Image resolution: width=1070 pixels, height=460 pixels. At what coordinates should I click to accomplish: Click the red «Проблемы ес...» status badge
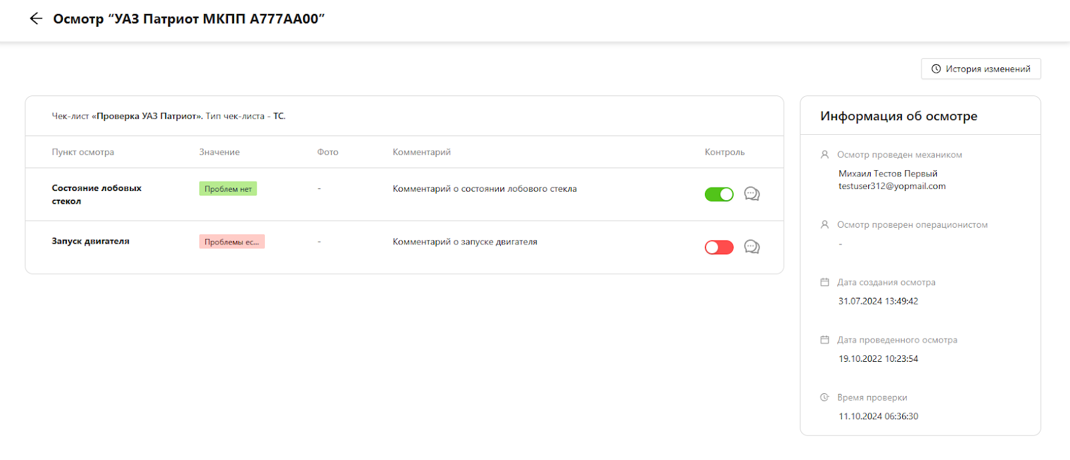pos(231,242)
